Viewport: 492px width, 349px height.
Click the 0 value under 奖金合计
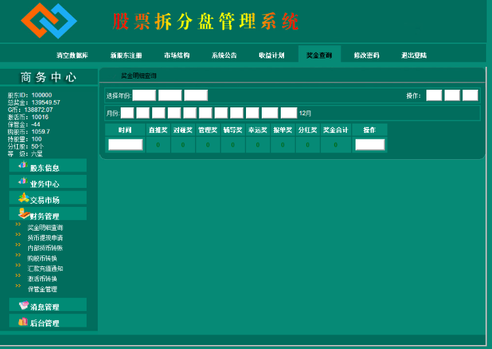pyautogui.click(x=336, y=145)
